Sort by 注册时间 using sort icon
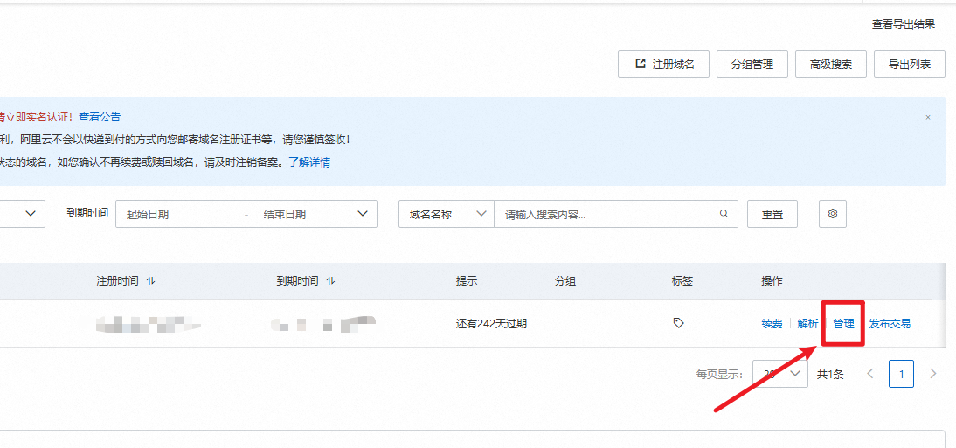The width and height of the screenshot is (956, 448). pyautogui.click(x=151, y=281)
